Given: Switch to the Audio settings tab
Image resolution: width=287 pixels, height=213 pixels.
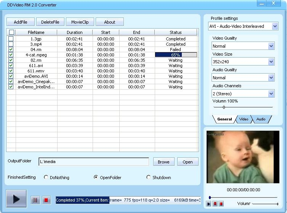Looking at the screenshot, I should point(261,119).
